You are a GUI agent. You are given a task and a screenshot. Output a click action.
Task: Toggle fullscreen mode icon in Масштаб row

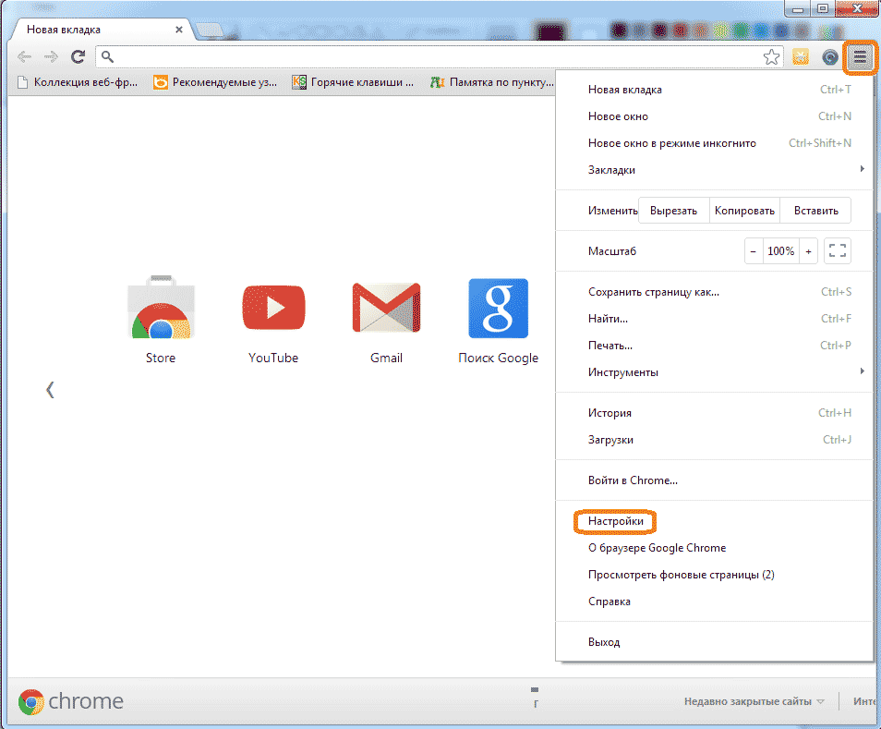pos(838,251)
